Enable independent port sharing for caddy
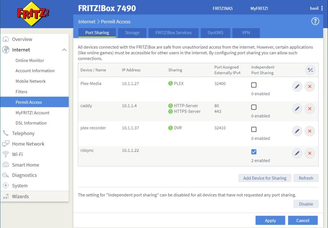Screen dimensions: 328x228 (x=254, y=107)
